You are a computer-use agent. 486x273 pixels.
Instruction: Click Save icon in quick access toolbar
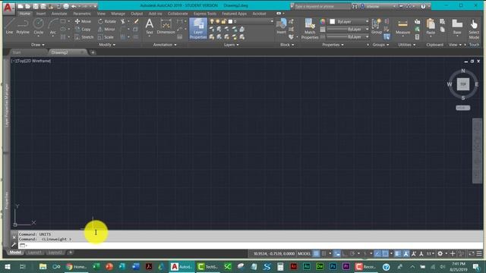click(x=36, y=6)
